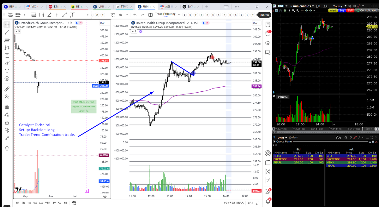Image resolution: width=379 pixels, height=207 pixels.
Task: Activate the zoom in tool
Action: point(7,97)
